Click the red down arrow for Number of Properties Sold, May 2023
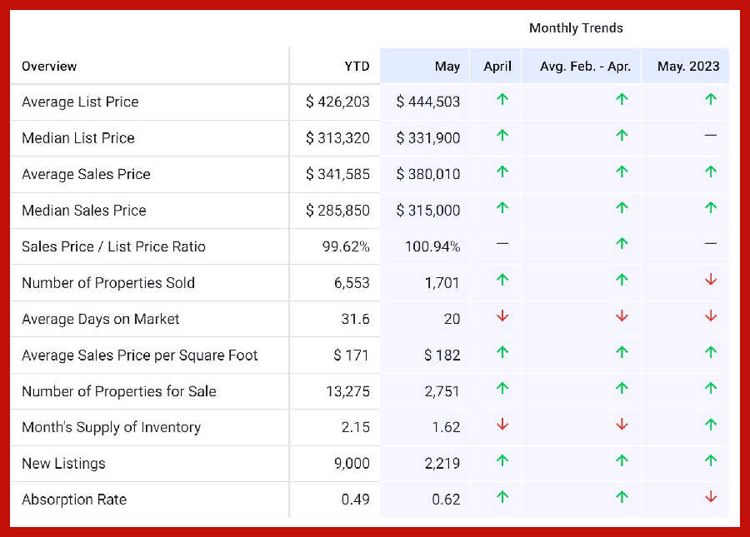750x537 pixels. [710, 281]
